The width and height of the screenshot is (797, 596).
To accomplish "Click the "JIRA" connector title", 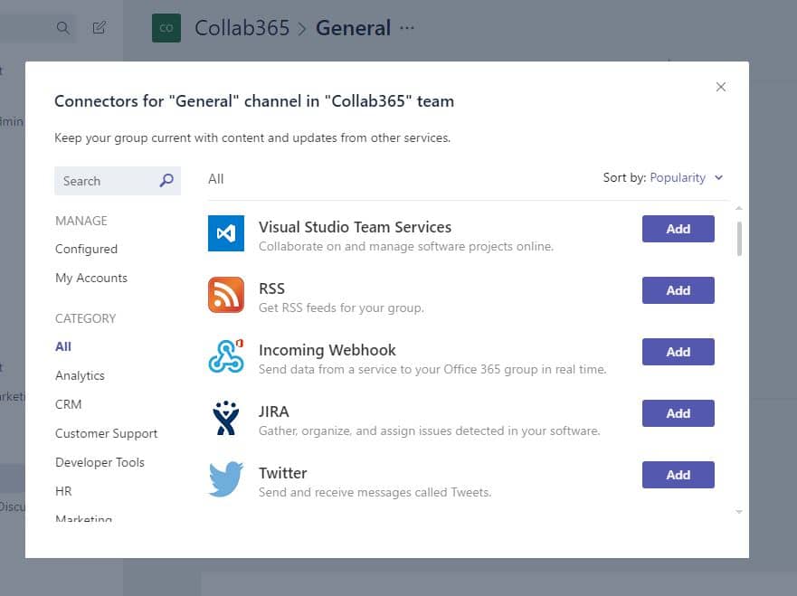I will [274, 412].
